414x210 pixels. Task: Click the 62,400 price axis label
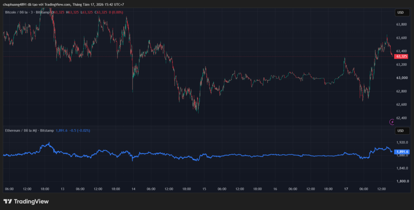click(x=401, y=118)
